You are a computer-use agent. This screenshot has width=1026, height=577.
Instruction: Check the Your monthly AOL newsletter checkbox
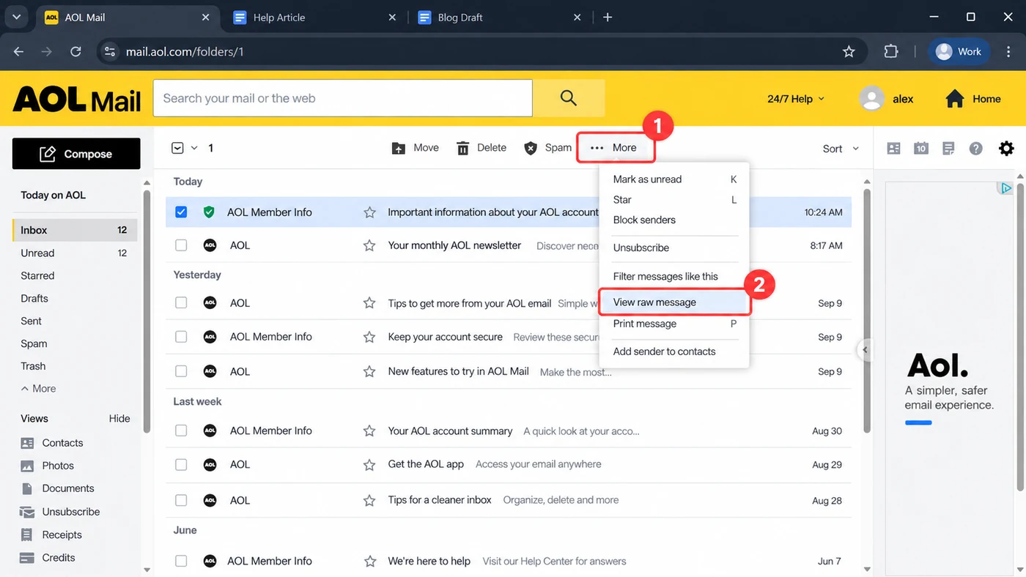(181, 245)
